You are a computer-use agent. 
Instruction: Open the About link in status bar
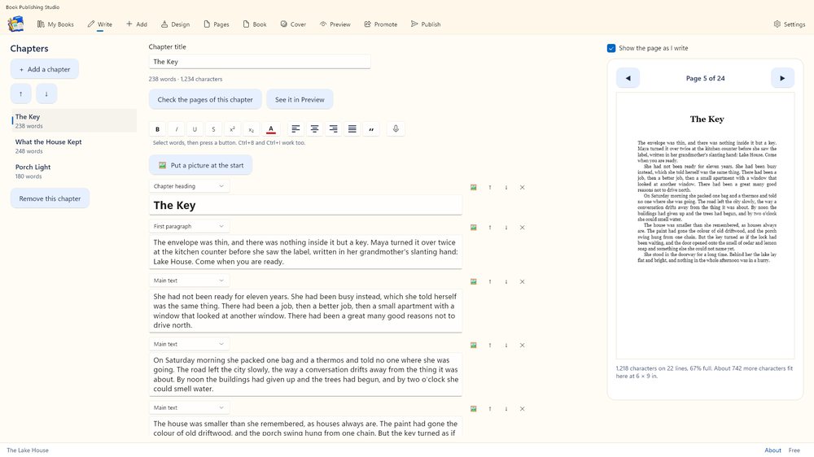coord(772,450)
